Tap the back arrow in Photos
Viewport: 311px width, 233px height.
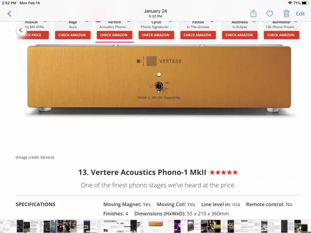[x=9, y=14]
